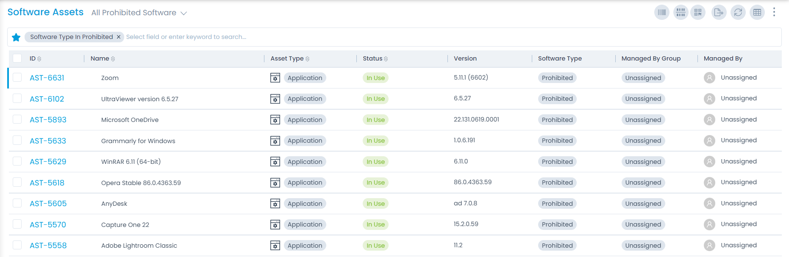Open asset AST-5558 link
Image resolution: width=789 pixels, height=257 pixels.
click(x=48, y=246)
